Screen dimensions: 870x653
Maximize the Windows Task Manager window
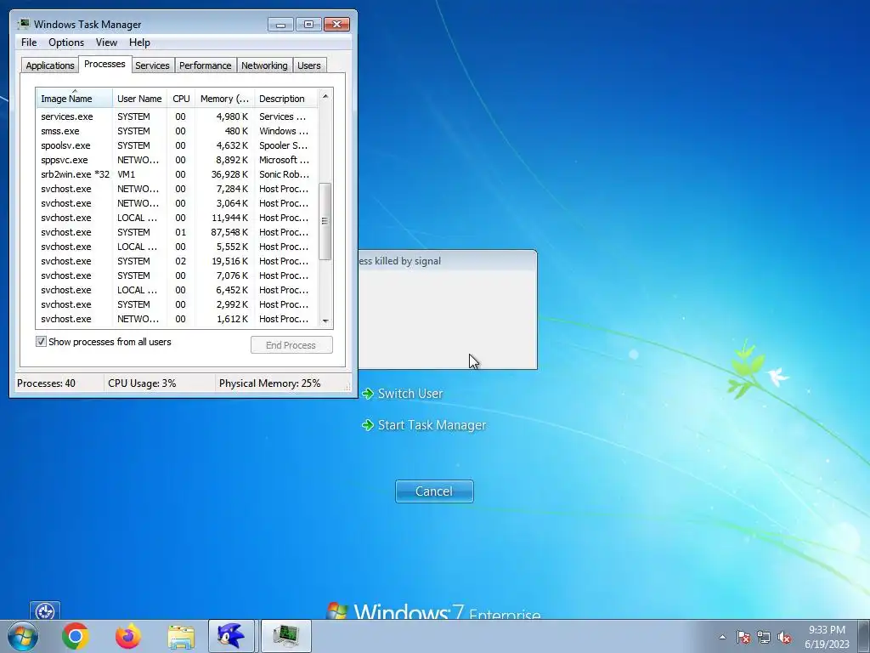(x=308, y=25)
